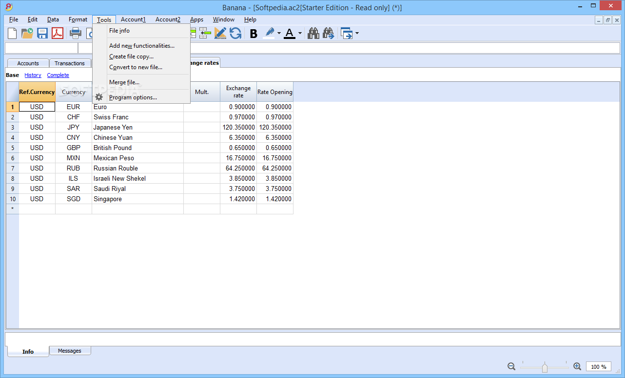Switch to the Info tab
Image resolution: width=625 pixels, height=378 pixels.
click(x=28, y=351)
